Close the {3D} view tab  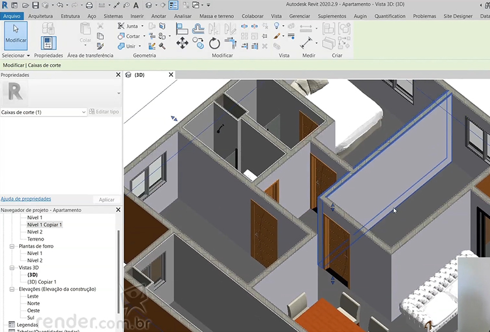pos(171,75)
